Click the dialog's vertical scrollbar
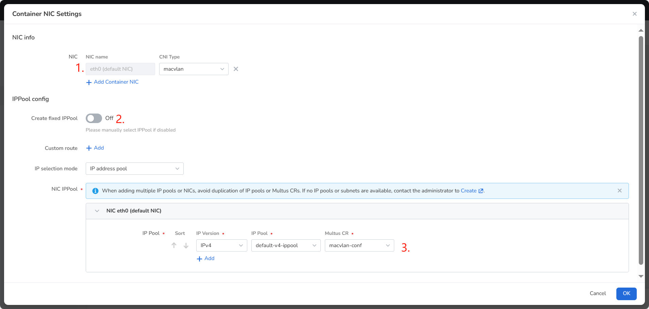 point(641,150)
